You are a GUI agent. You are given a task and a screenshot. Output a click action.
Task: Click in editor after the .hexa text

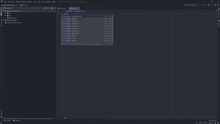click(68, 14)
